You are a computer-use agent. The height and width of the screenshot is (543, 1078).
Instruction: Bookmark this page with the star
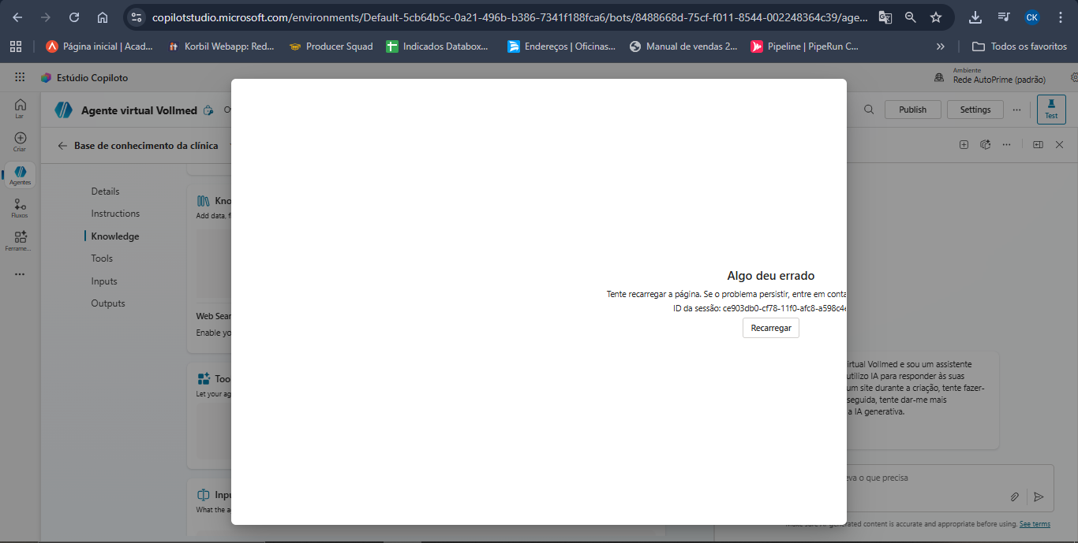(x=936, y=17)
